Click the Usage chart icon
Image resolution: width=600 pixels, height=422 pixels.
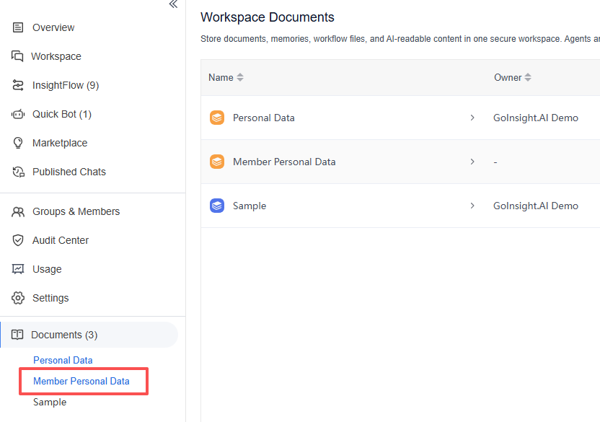[x=18, y=269]
